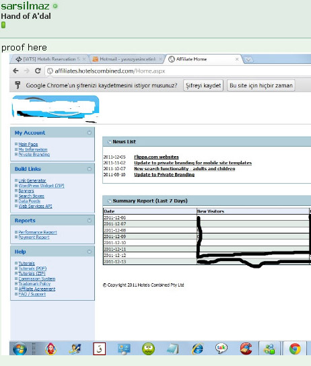Switch to the Hotmail tab
The height and width of the screenshot is (366, 311).
tap(127, 59)
